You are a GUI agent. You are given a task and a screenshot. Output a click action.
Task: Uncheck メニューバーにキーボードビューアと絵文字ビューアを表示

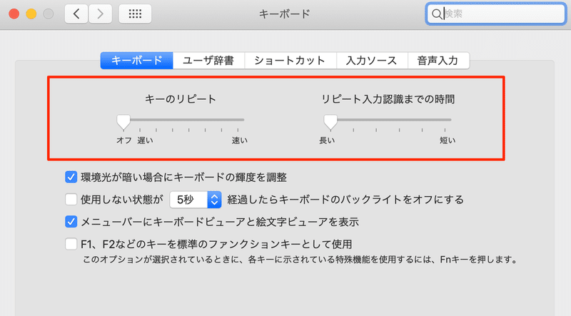point(71,222)
